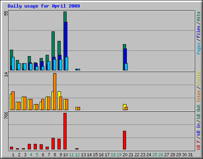Viewport: 203px width, 159px height.
Task: Click the "766" axis maximum value
Action: click(x=6, y=115)
